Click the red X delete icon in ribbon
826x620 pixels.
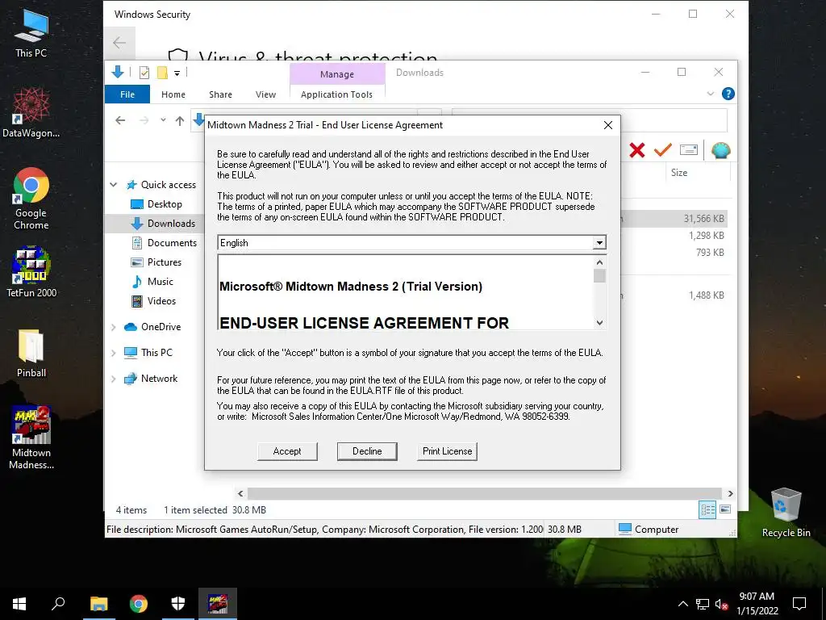tap(637, 150)
